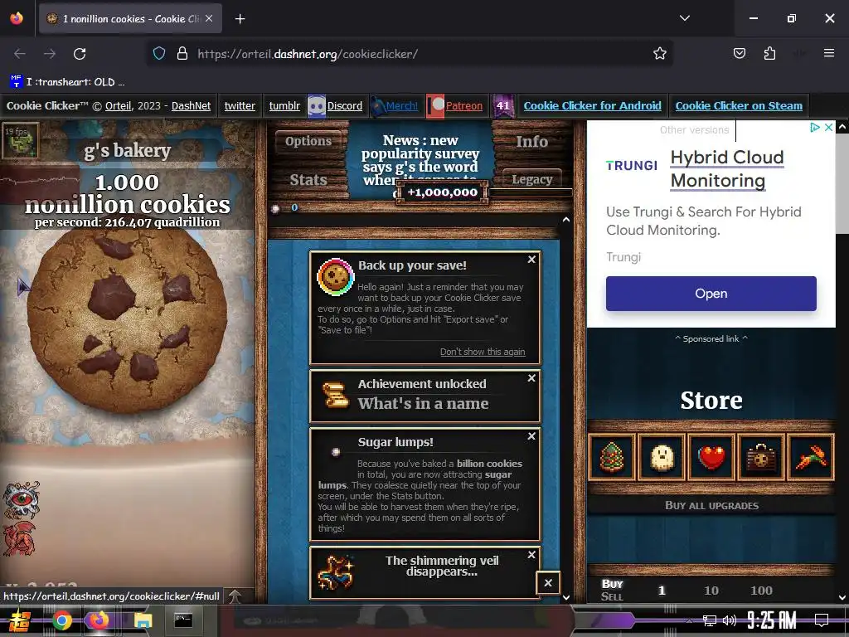The image size is (849, 637).
Task: Buy the cookie briefcase upgrade
Action: click(761, 457)
